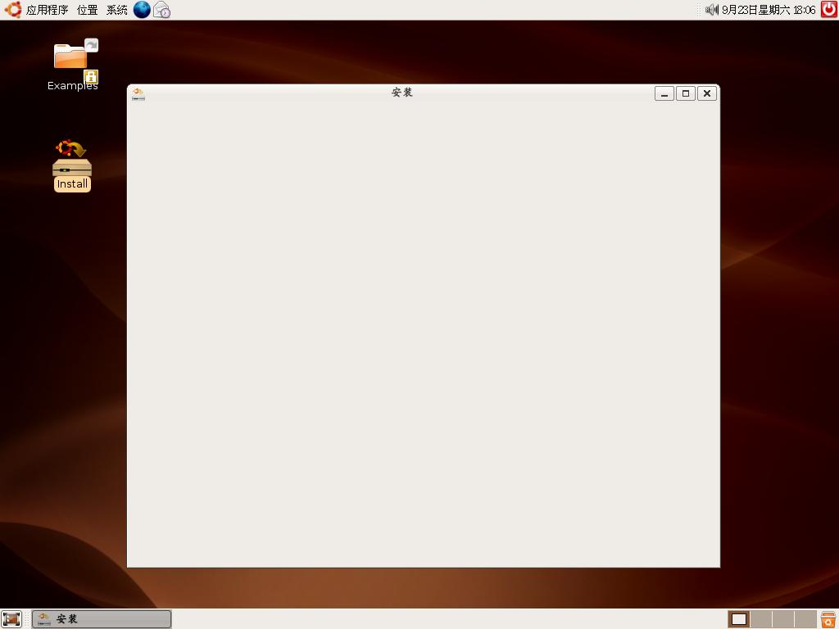Open the trash icon in bottom panel

828,619
